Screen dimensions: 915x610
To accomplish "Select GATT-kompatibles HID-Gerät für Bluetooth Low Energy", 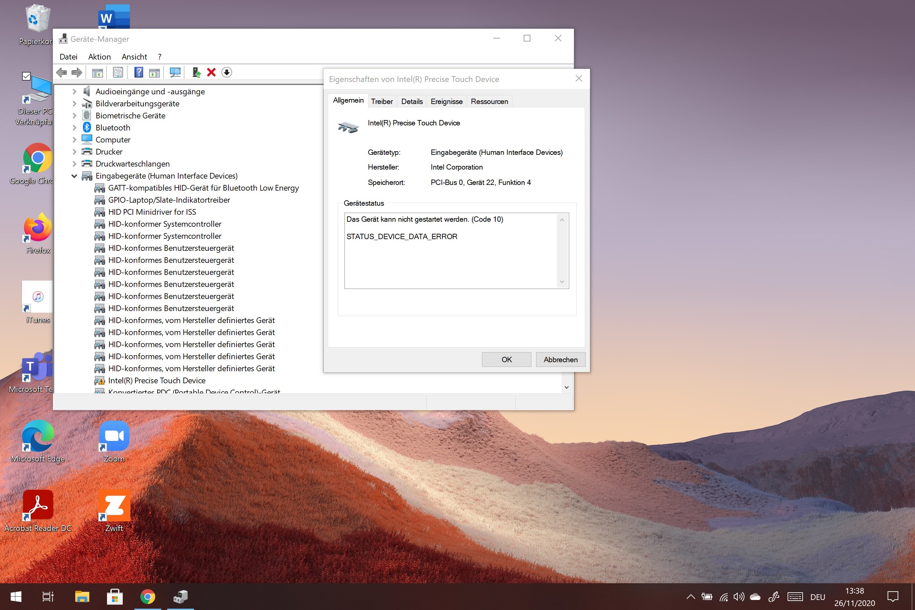I will click(203, 188).
